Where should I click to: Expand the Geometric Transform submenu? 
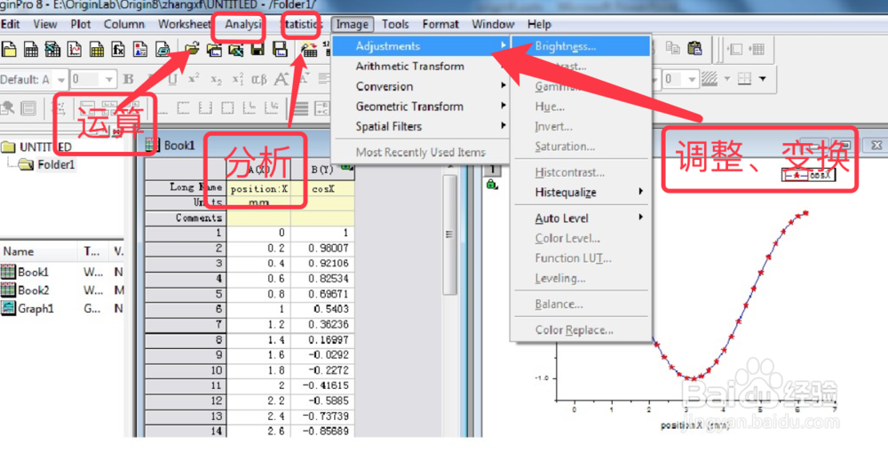click(420, 107)
